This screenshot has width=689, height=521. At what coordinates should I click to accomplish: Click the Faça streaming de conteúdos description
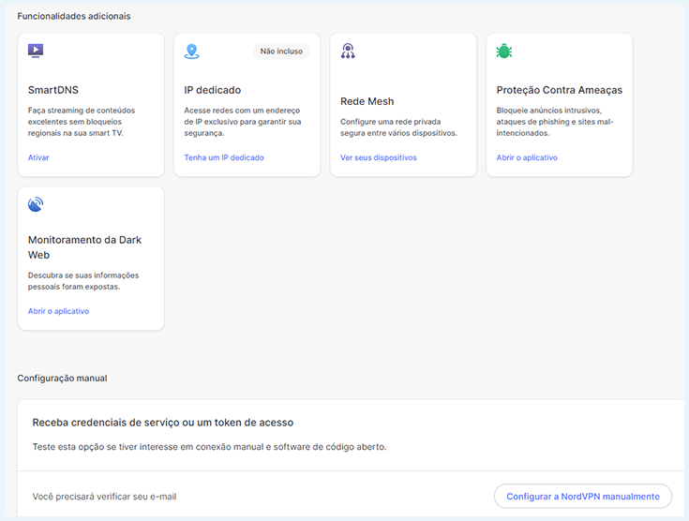pos(82,122)
